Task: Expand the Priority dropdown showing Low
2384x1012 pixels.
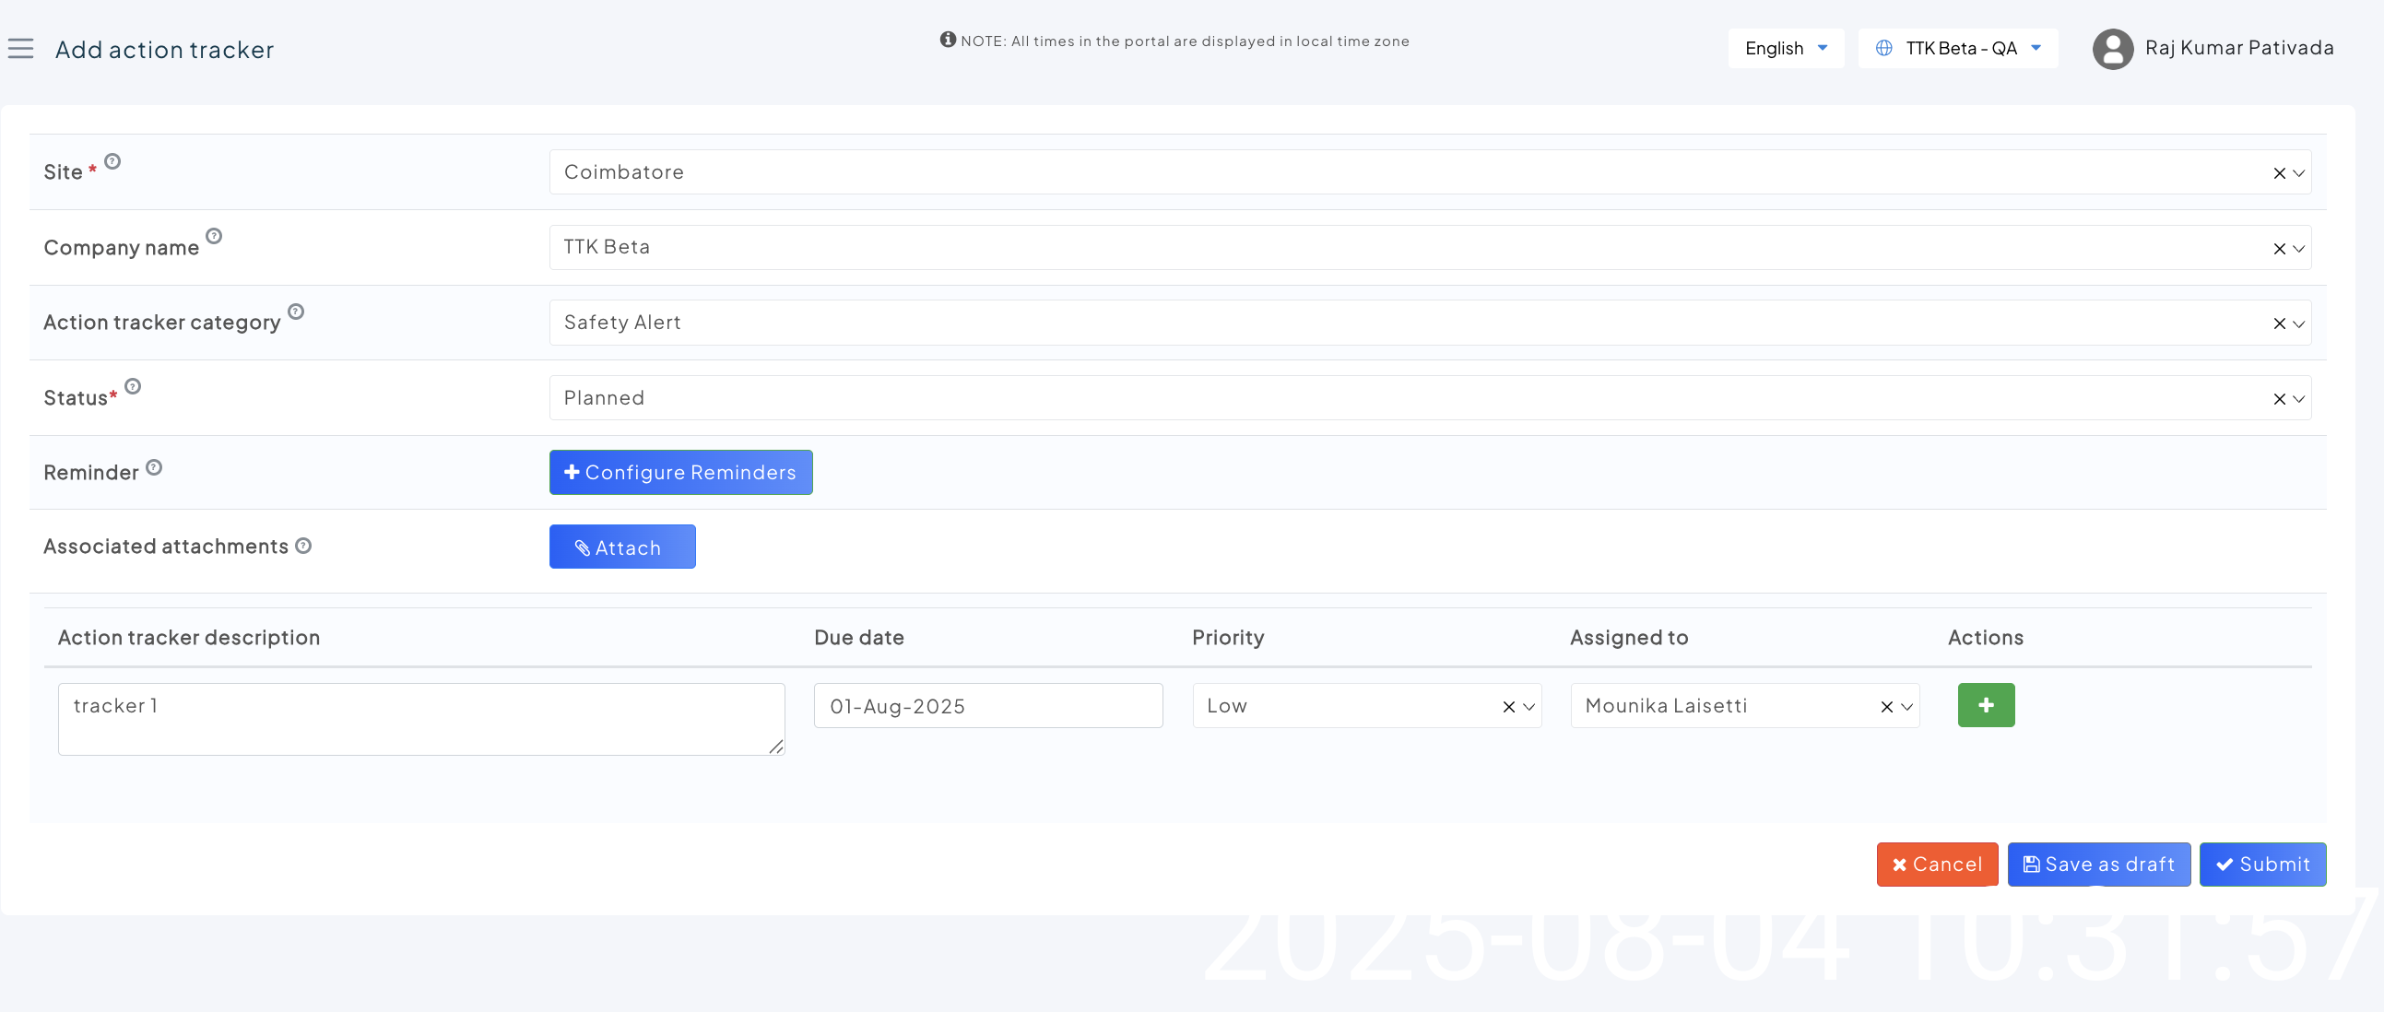Action: tap(1528, 707)
